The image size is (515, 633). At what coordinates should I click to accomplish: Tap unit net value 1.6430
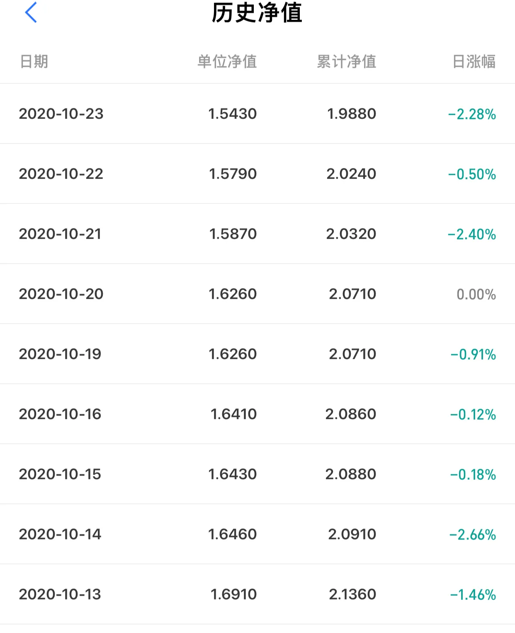[233, 474]
